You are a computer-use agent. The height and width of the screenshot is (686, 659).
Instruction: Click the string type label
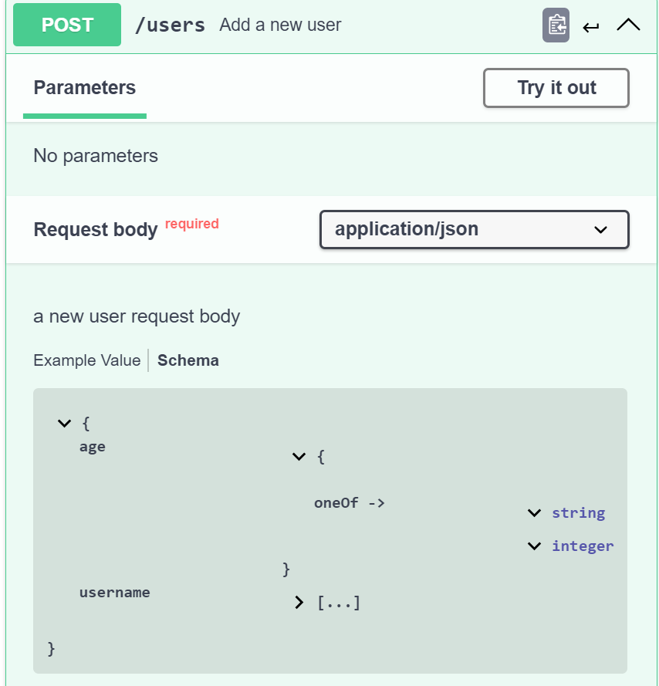point(579,512)
